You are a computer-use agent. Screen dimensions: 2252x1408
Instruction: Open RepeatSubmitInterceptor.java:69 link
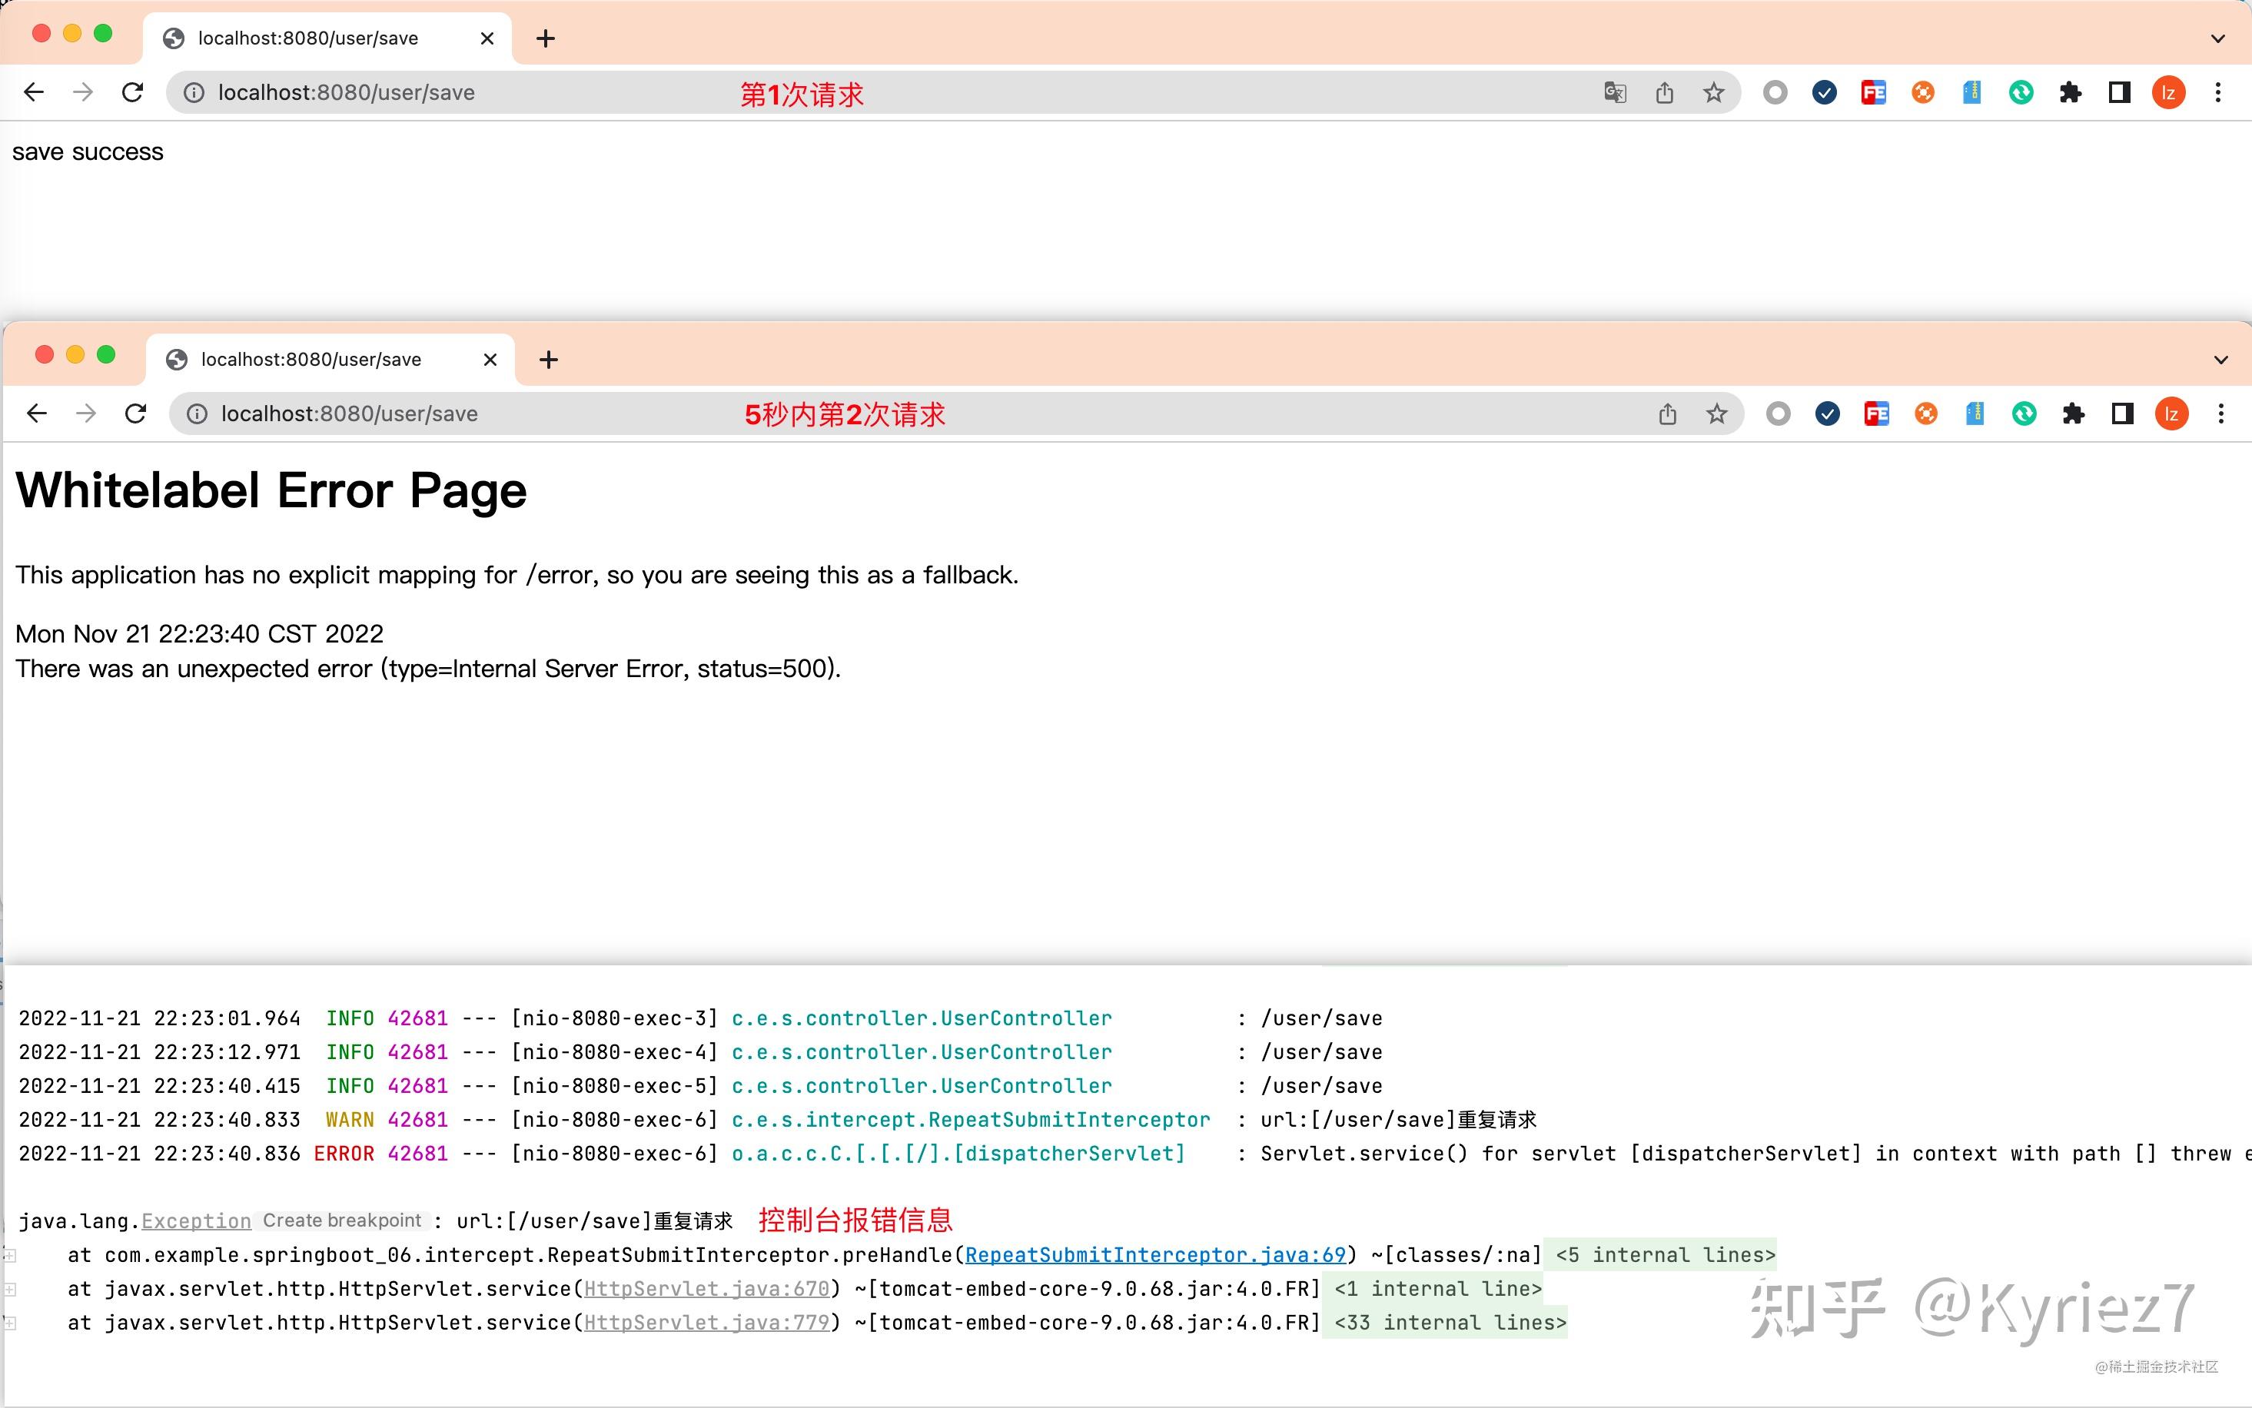[x=1155, y=1254]
